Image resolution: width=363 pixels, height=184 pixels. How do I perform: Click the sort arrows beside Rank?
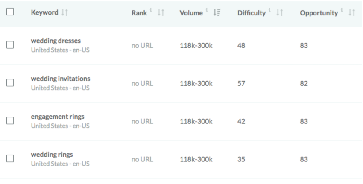(x=161, y=13)
